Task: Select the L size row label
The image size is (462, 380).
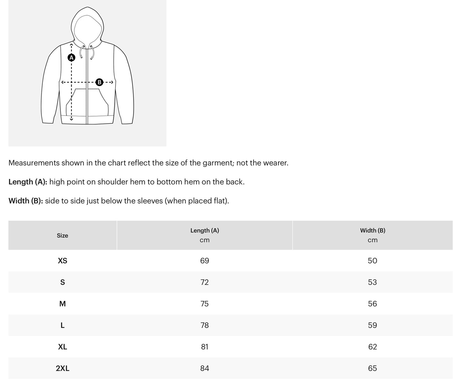Action: pos(63,325)
